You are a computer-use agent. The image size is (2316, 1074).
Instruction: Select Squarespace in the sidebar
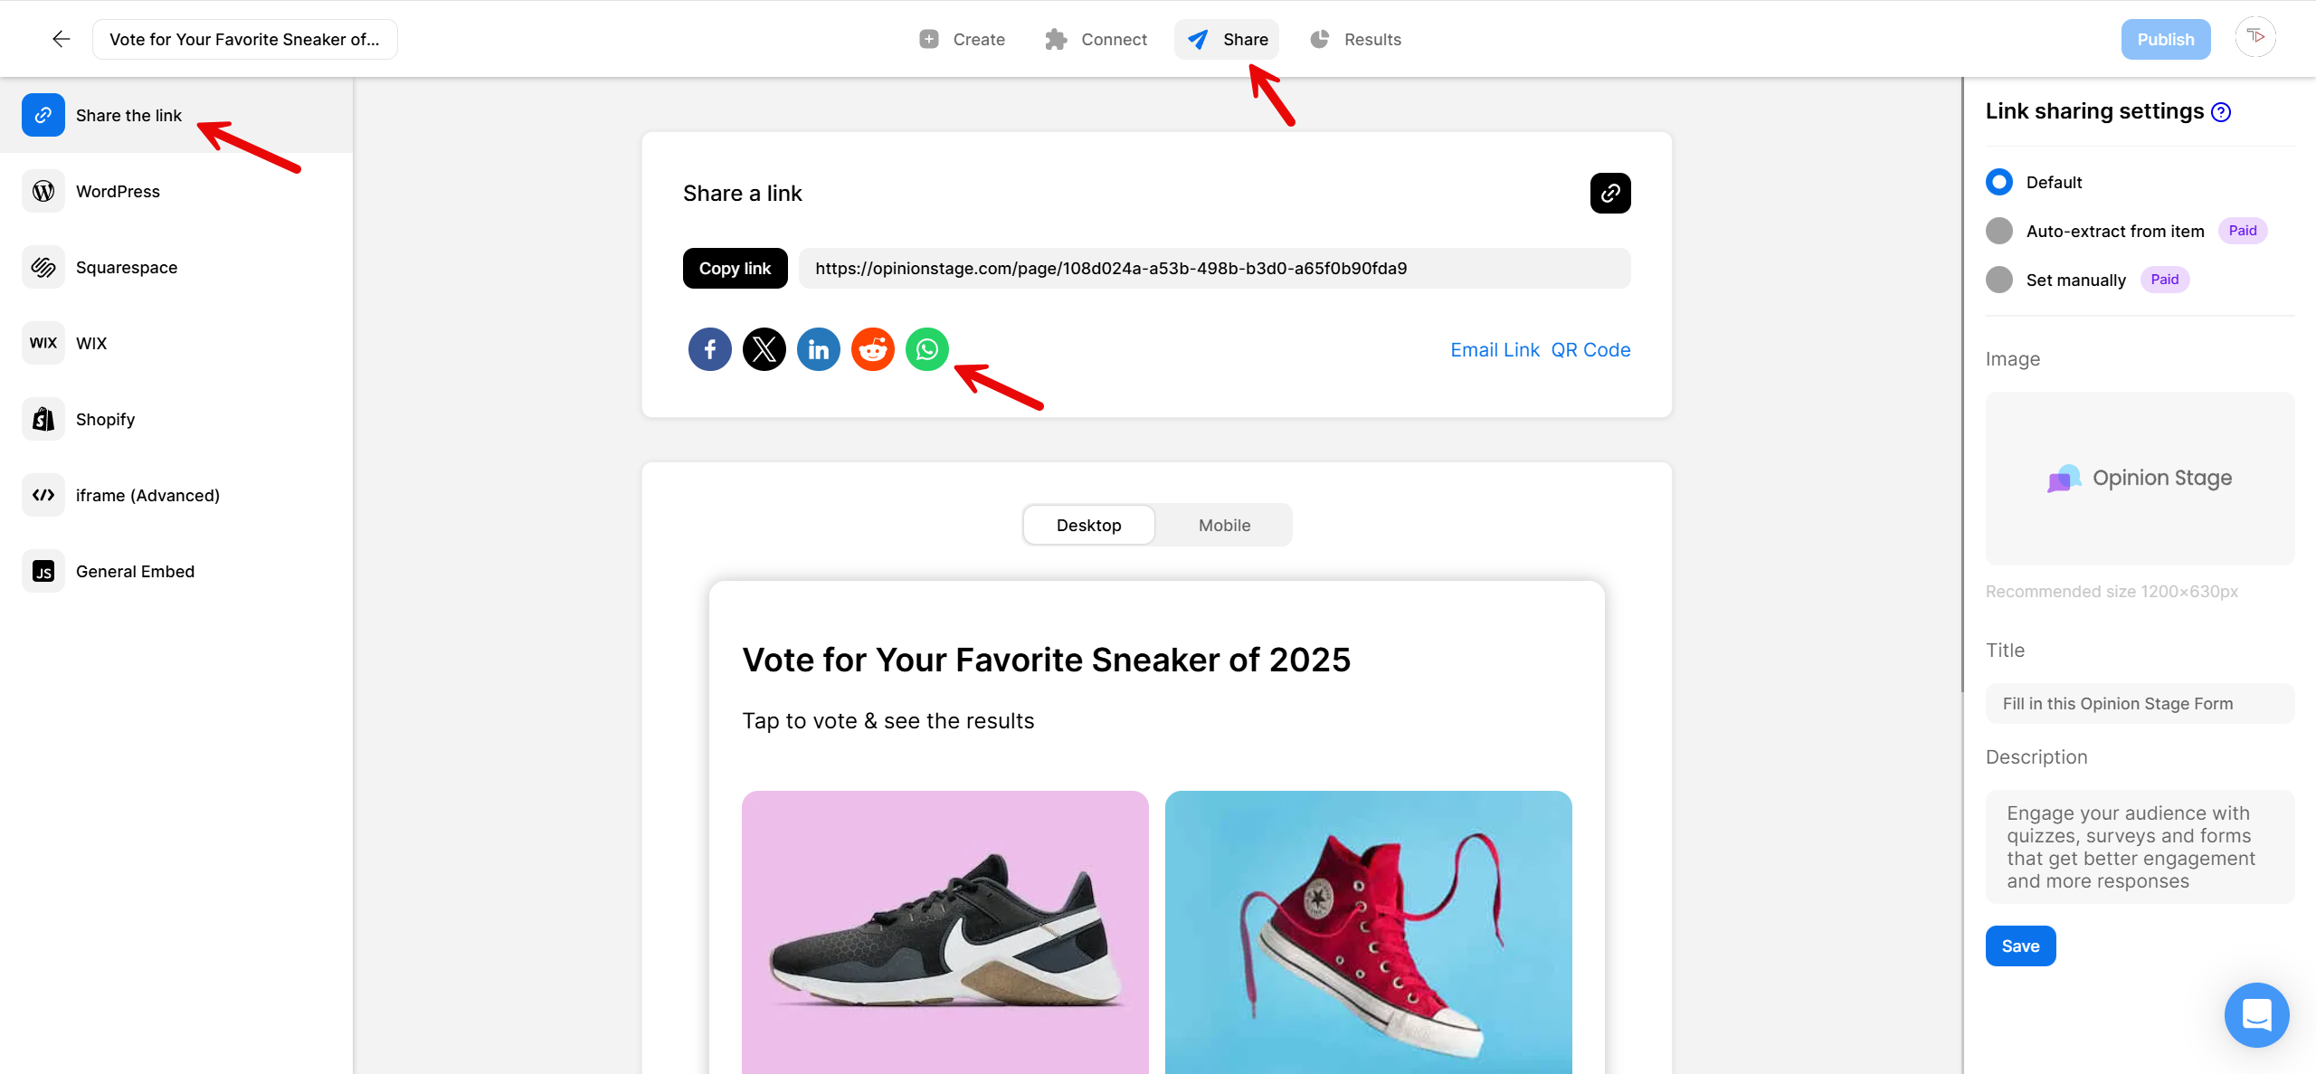(x=126, y=267)
